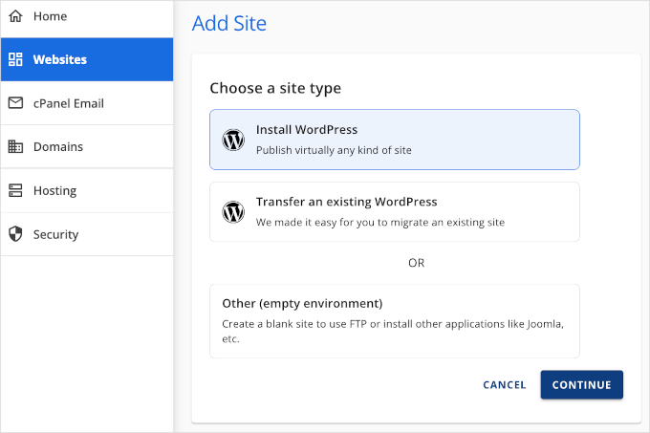The height and width of the screenshot is (433, 650).
Task: Click the cPanel Email envelope icon
Action: [15, 103]
